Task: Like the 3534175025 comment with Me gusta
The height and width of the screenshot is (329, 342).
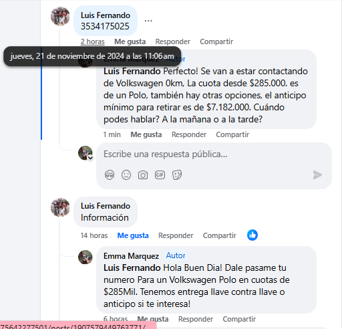Action: click(x=130, y=41)
